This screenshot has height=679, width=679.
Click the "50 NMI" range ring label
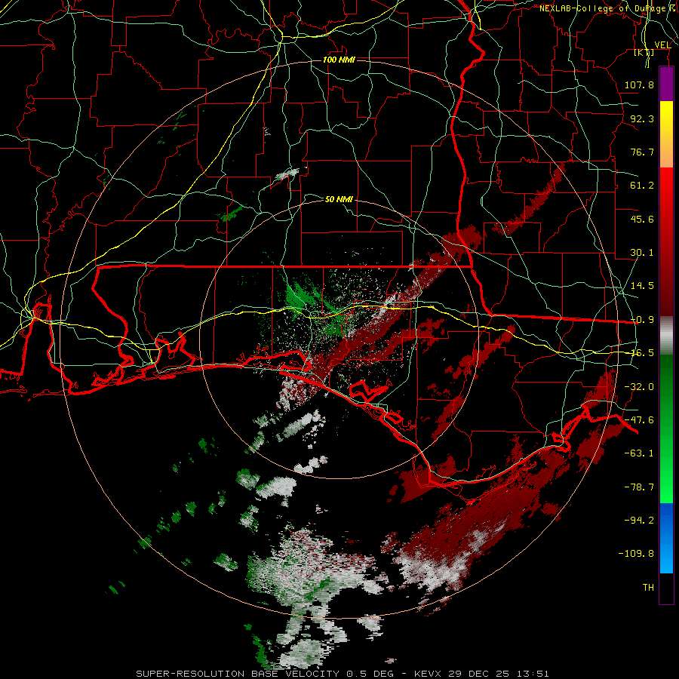click(x=339, y=199)
